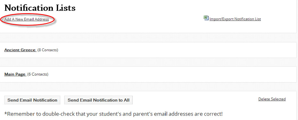Screen dimensions: 298x120
Task: Click the word Page in Main Page title
Action: tap(20, 74)
